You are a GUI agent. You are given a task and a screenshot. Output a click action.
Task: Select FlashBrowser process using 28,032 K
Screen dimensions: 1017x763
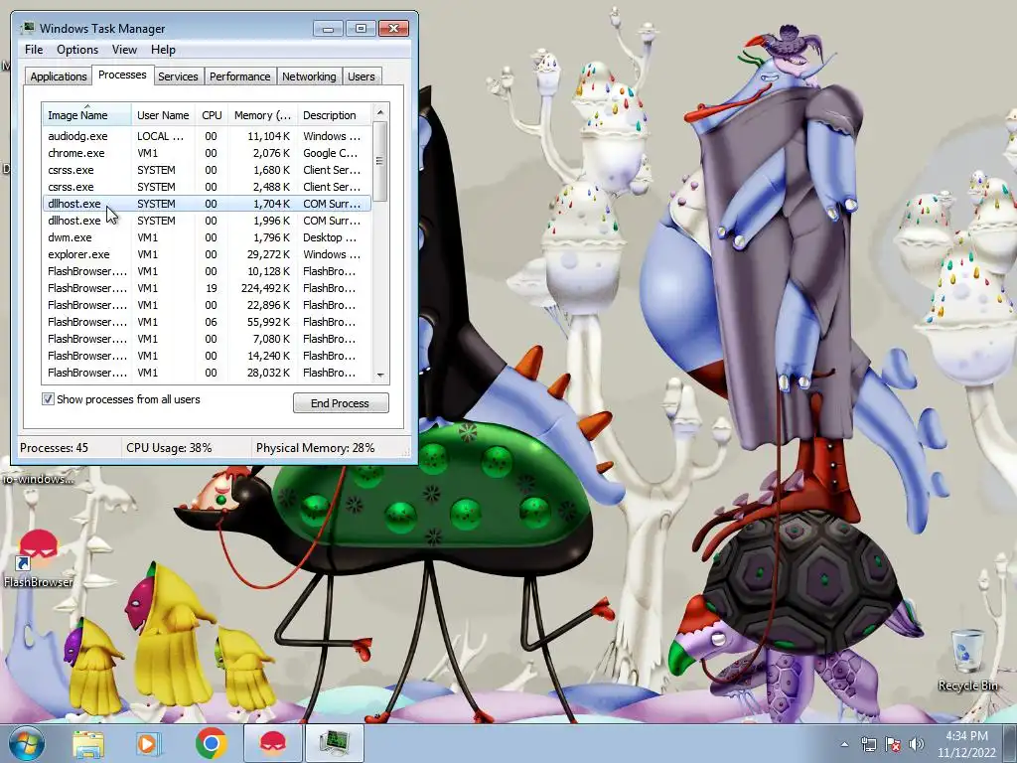(207, 373)
